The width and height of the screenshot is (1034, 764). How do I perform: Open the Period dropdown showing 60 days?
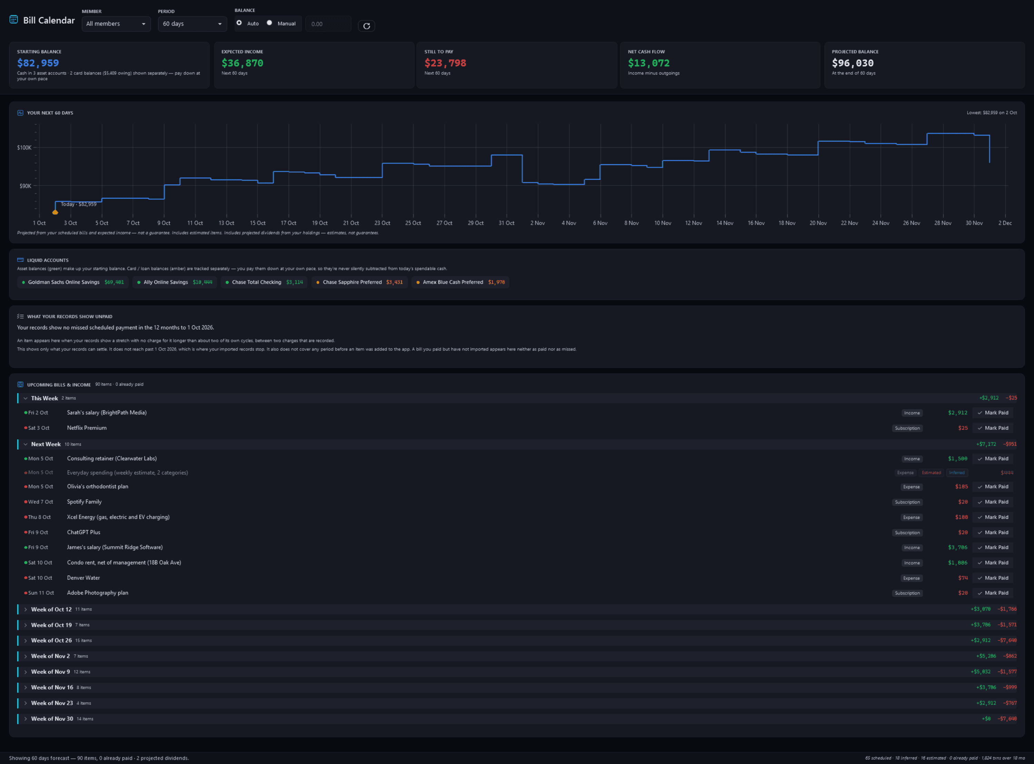(193, 23)
